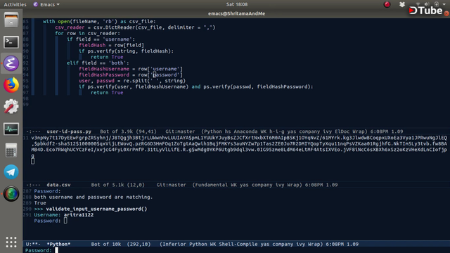Click the data.csv mode line buffer name
Image resolution: width=450 pixels, height=253 pixels.
tap(58, 185)
